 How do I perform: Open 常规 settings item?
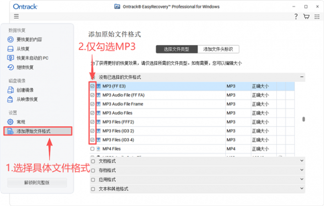(21, 122)
